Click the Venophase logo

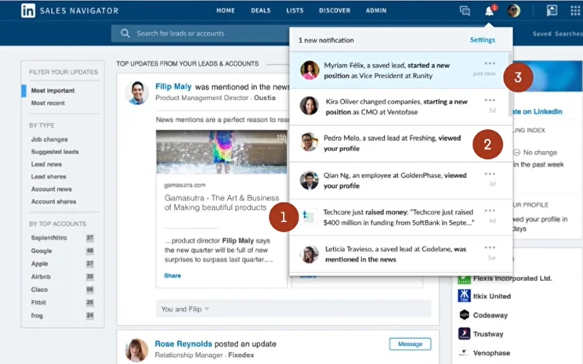pyautogui.click(x=464, y=352)
